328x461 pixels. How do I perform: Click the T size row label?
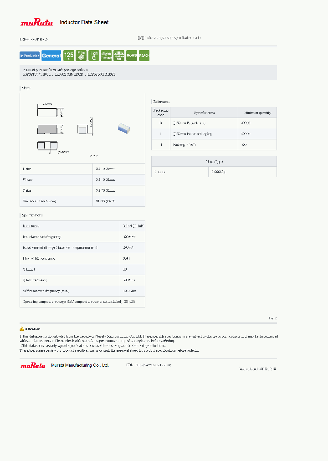pos(27,190)
